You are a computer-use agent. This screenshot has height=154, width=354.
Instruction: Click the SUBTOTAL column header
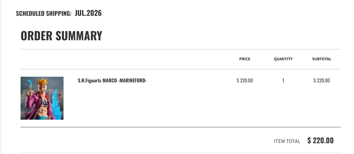click(x=321, y=59)
